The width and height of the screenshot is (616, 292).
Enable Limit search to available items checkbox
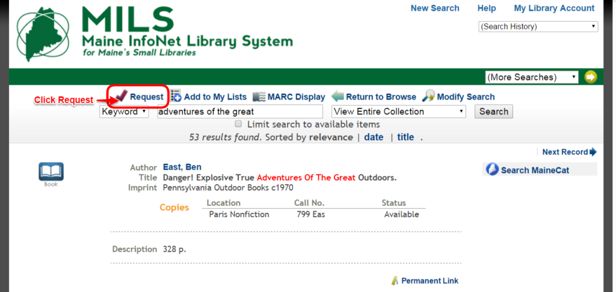coord(239,124)
